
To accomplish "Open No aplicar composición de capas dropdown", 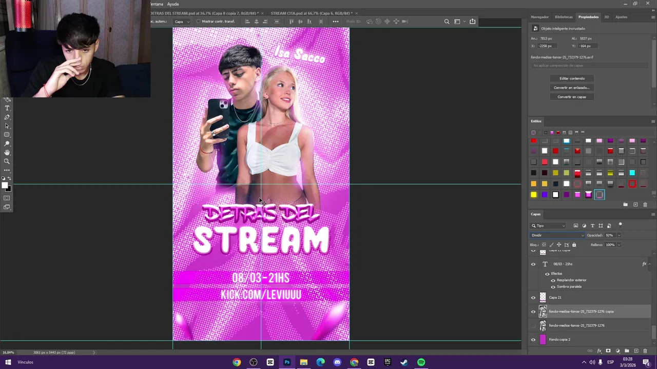I will [590, 66].
